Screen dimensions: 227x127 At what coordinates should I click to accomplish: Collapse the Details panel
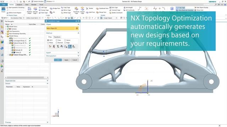(x=48, y=84)
